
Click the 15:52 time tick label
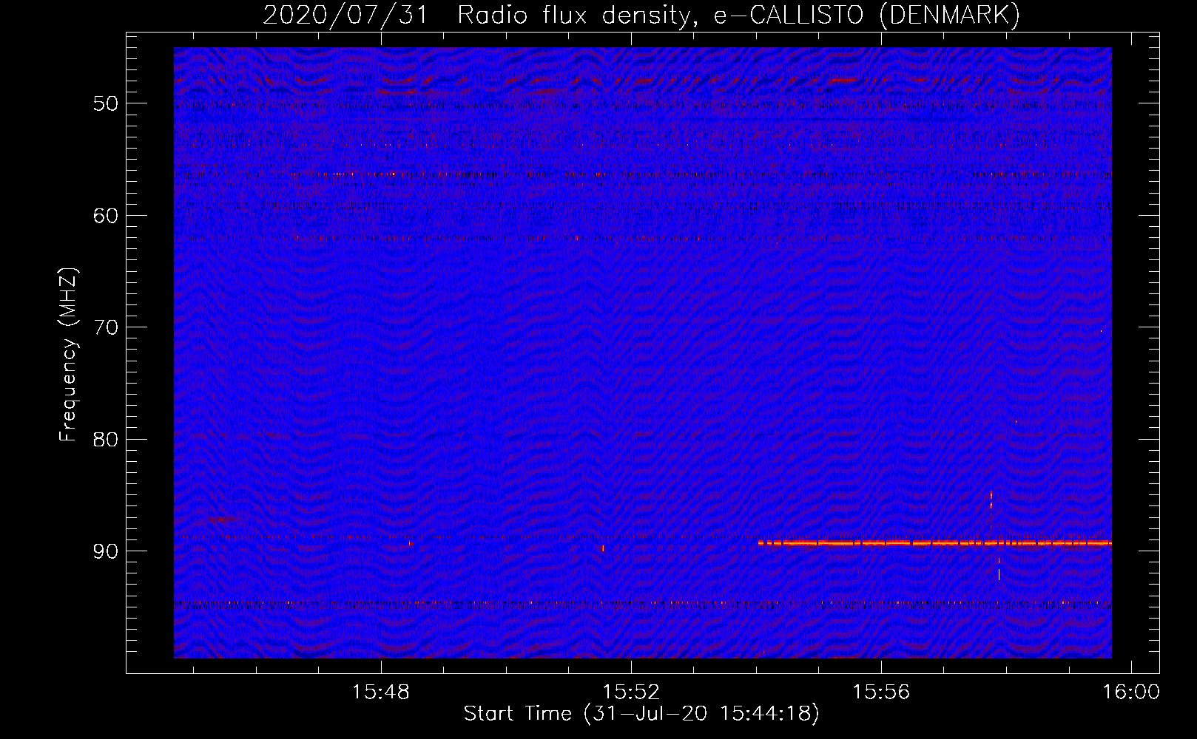(631, 692)
